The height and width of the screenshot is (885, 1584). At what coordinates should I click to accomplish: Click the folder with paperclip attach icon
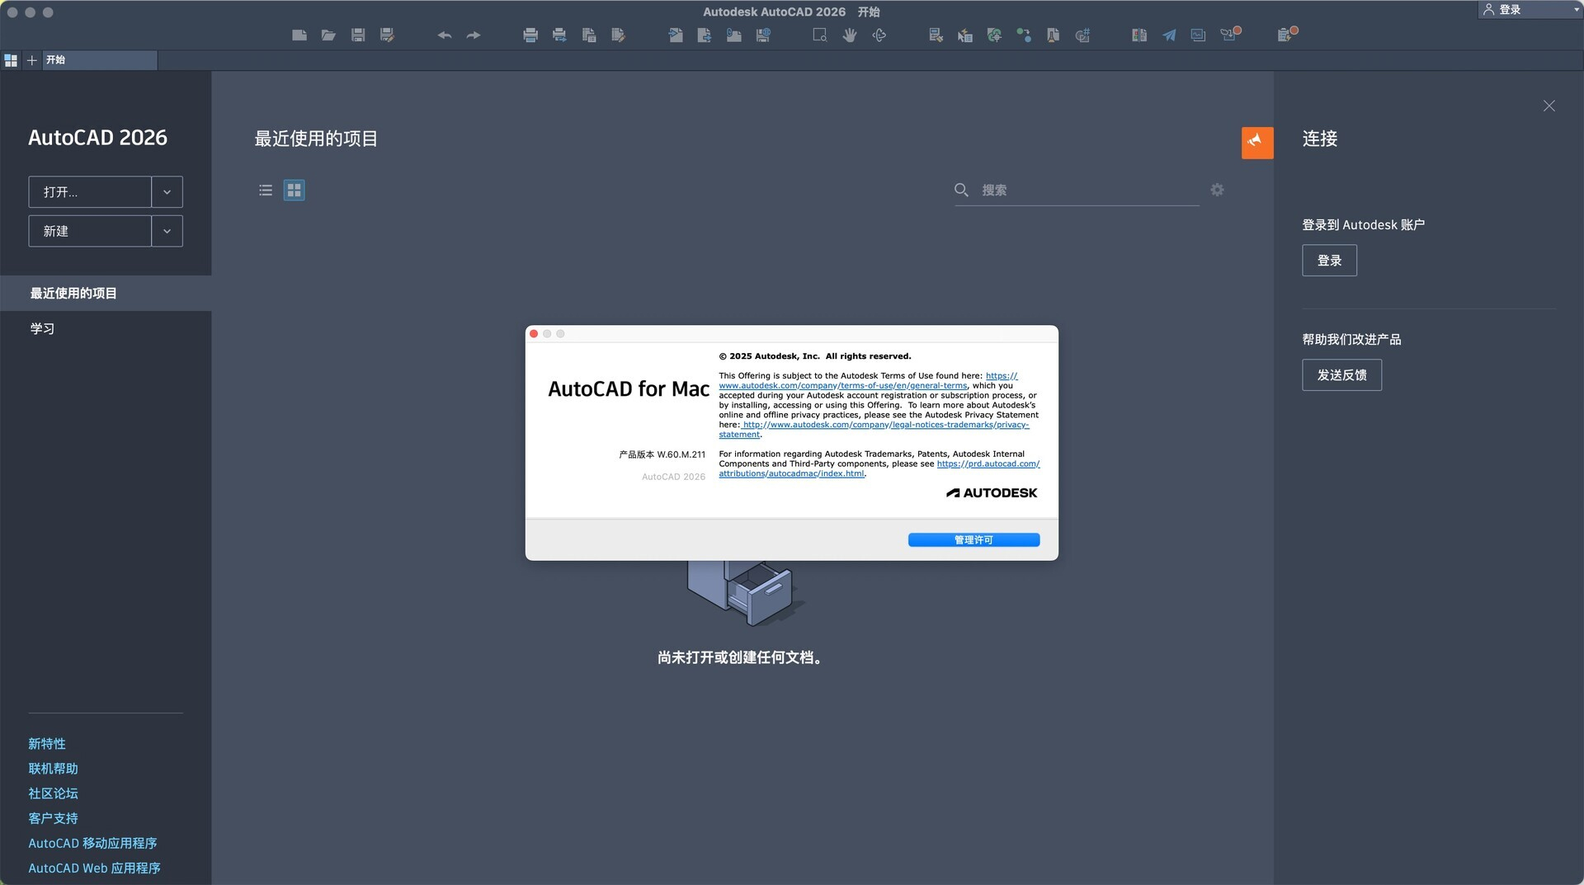[x=733, y=35]
